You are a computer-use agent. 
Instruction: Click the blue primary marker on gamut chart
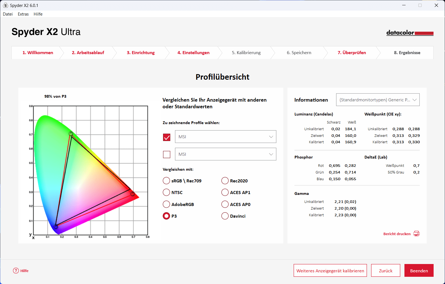tap(56, 227)
